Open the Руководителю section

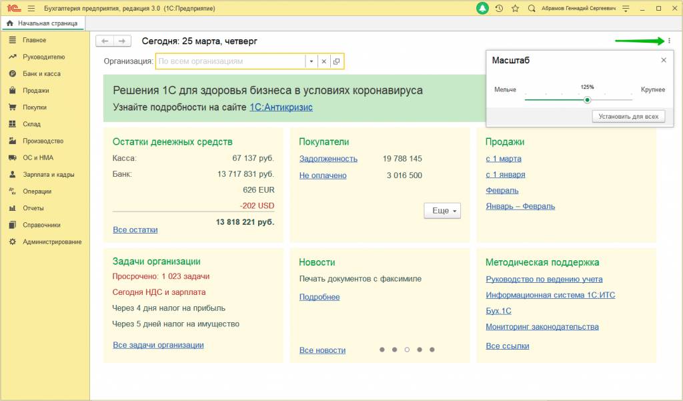pos(43,57)
